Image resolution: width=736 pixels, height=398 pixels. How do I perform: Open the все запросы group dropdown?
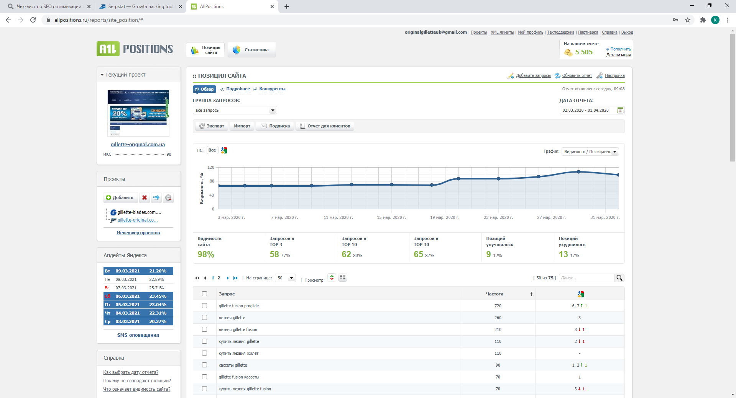(235, 110)
